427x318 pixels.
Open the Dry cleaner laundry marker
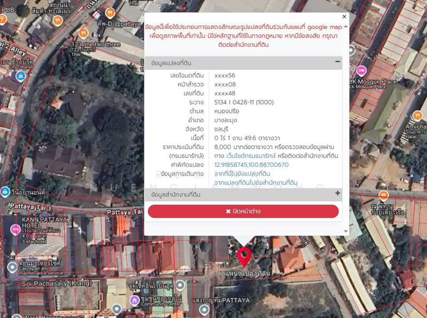pyautogui.click(x=20, y=77)
